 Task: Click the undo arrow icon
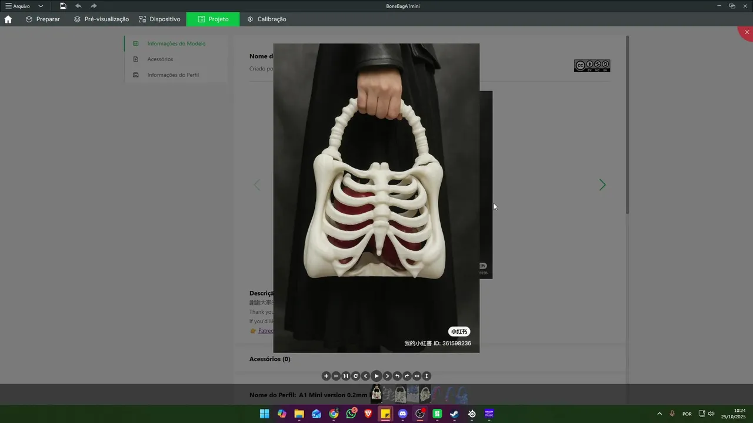(78, 6)
